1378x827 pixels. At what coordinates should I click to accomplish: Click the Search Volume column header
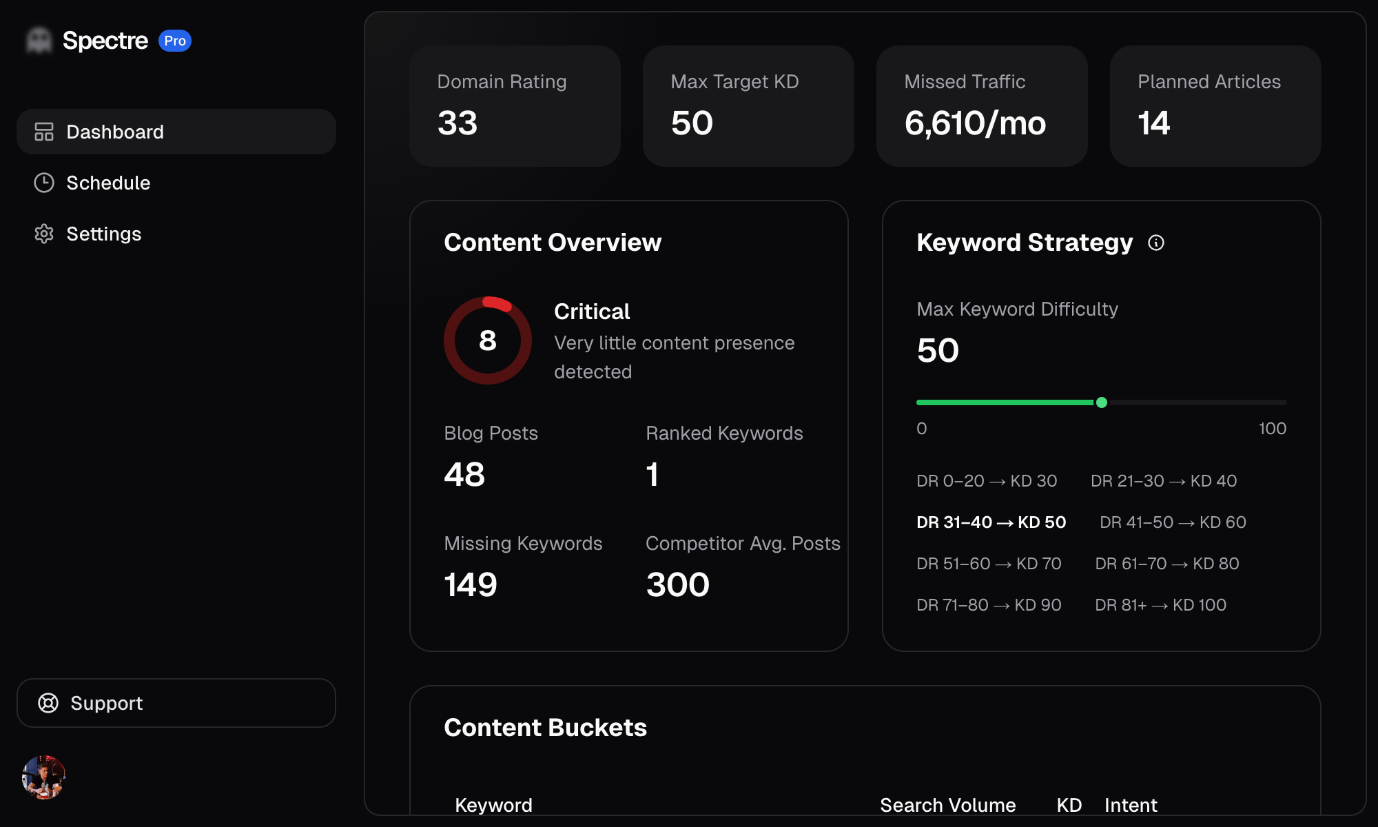[947, 804]
